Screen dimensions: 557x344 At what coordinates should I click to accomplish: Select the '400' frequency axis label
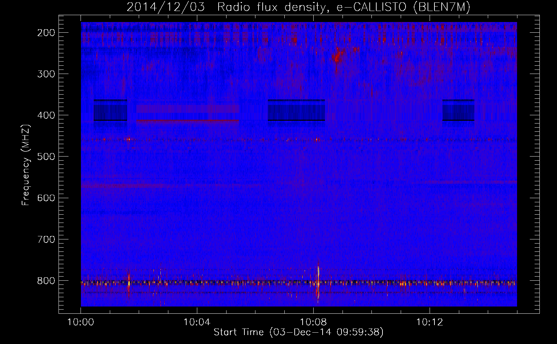[x=46, y=116]
